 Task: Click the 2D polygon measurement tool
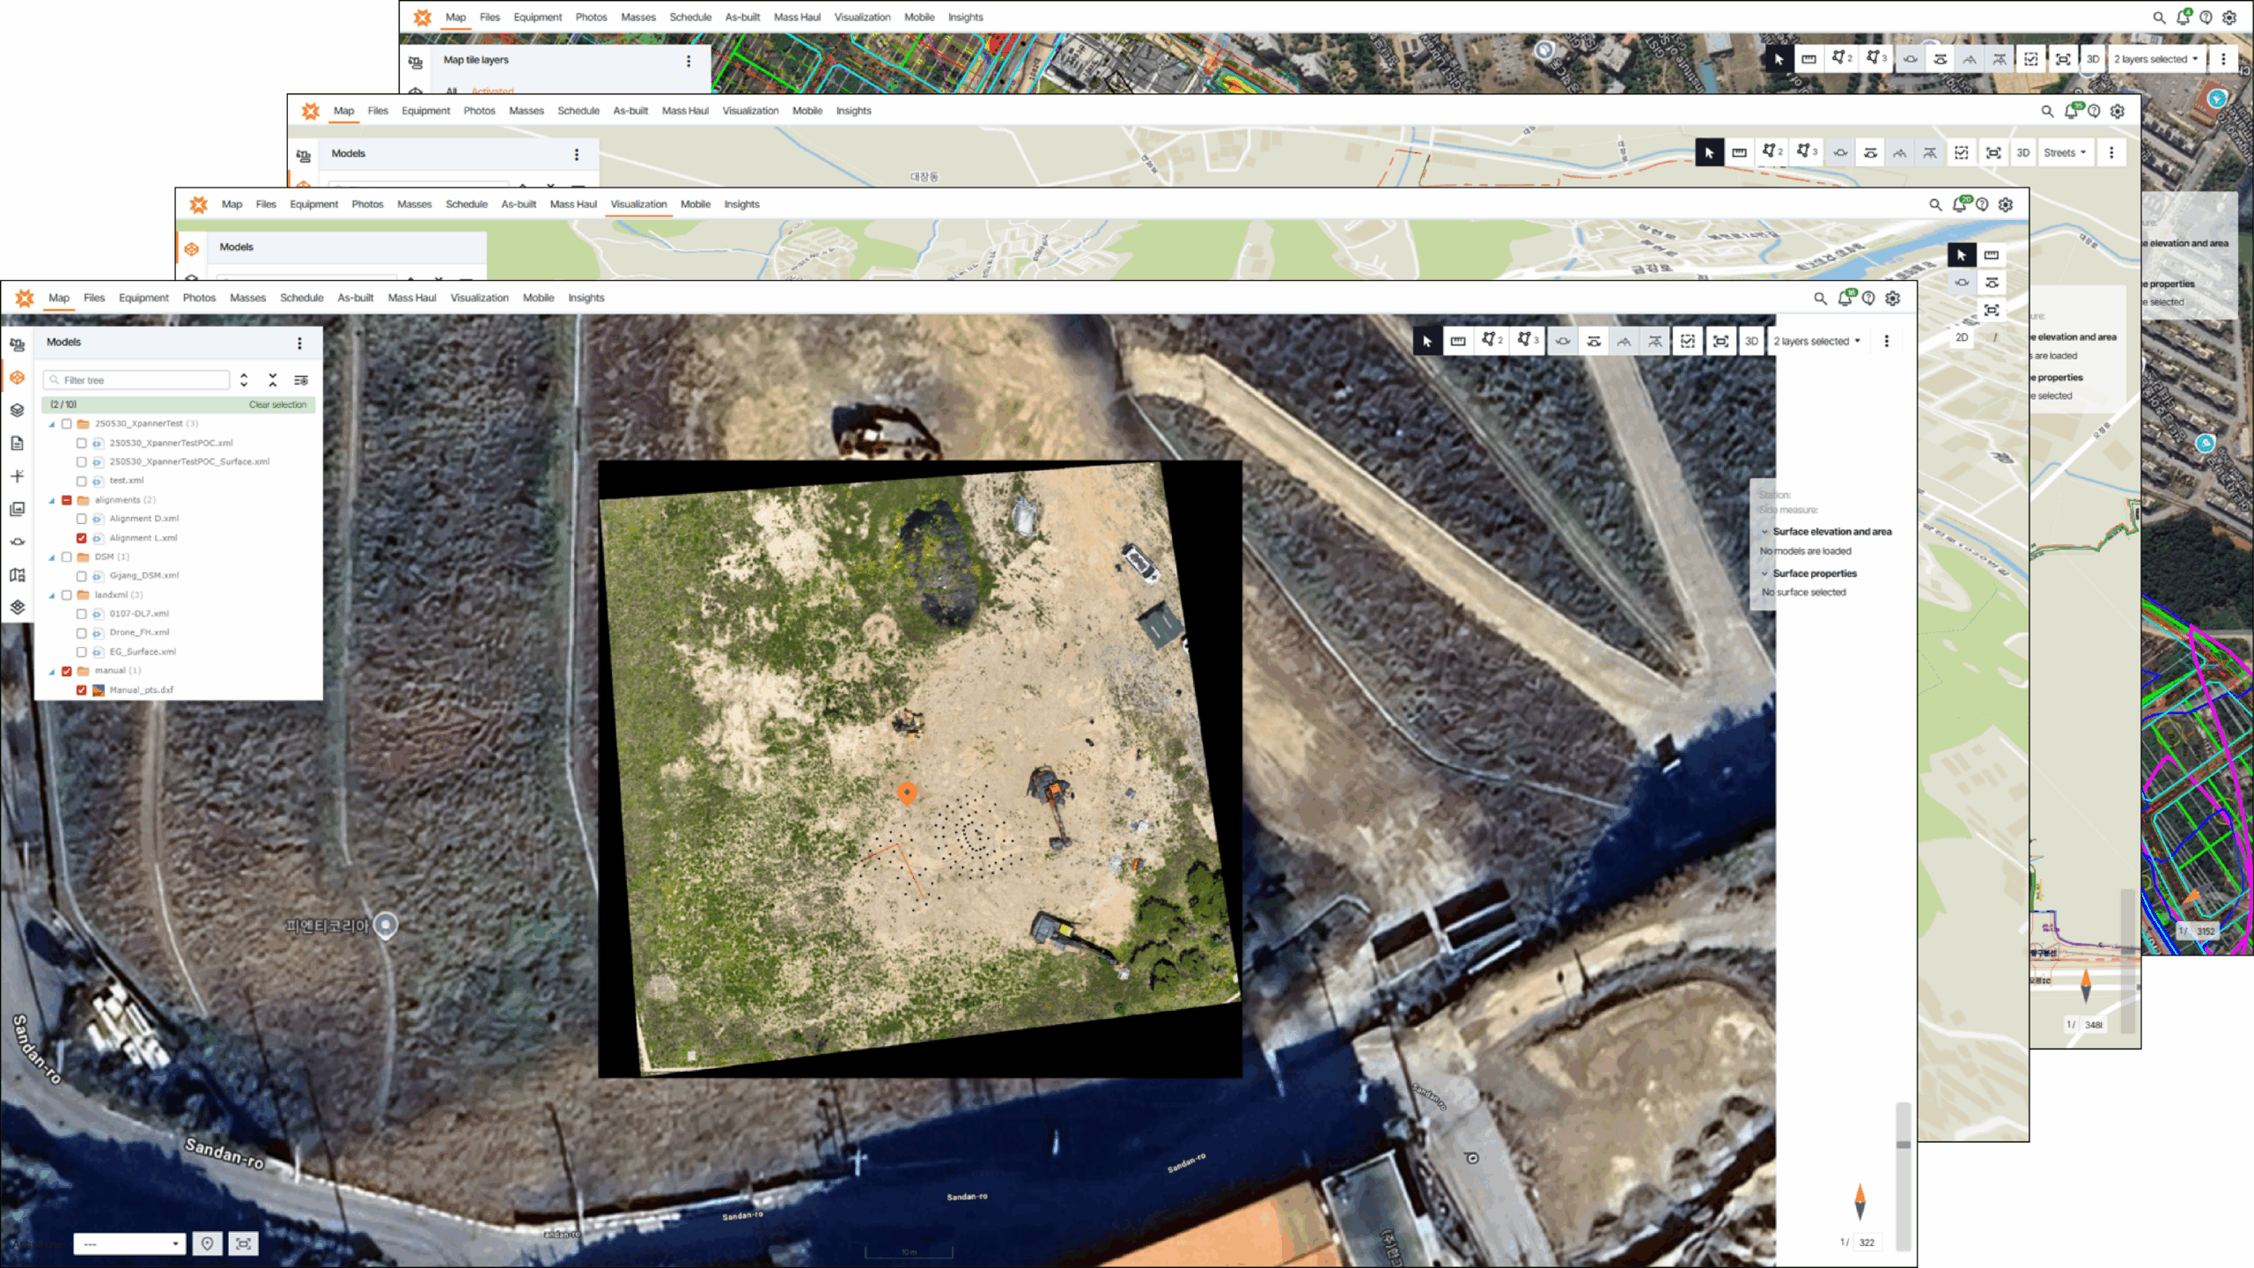click(x=1492, y=341)
